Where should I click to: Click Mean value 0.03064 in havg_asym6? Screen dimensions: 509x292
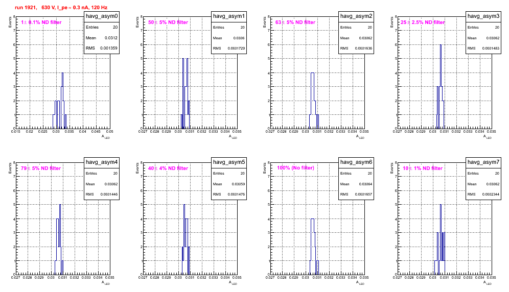365,184
